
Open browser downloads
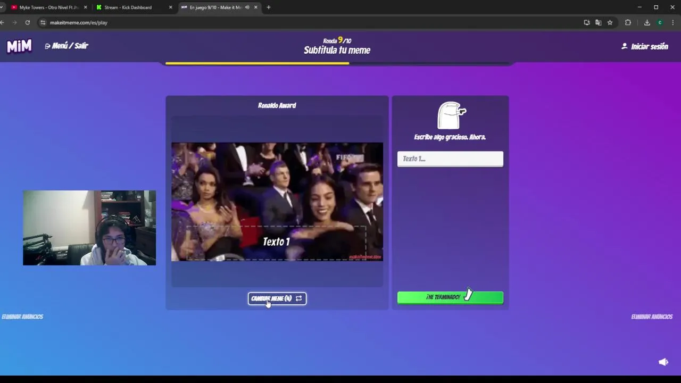pyautogui.click(x=647, y=22)
